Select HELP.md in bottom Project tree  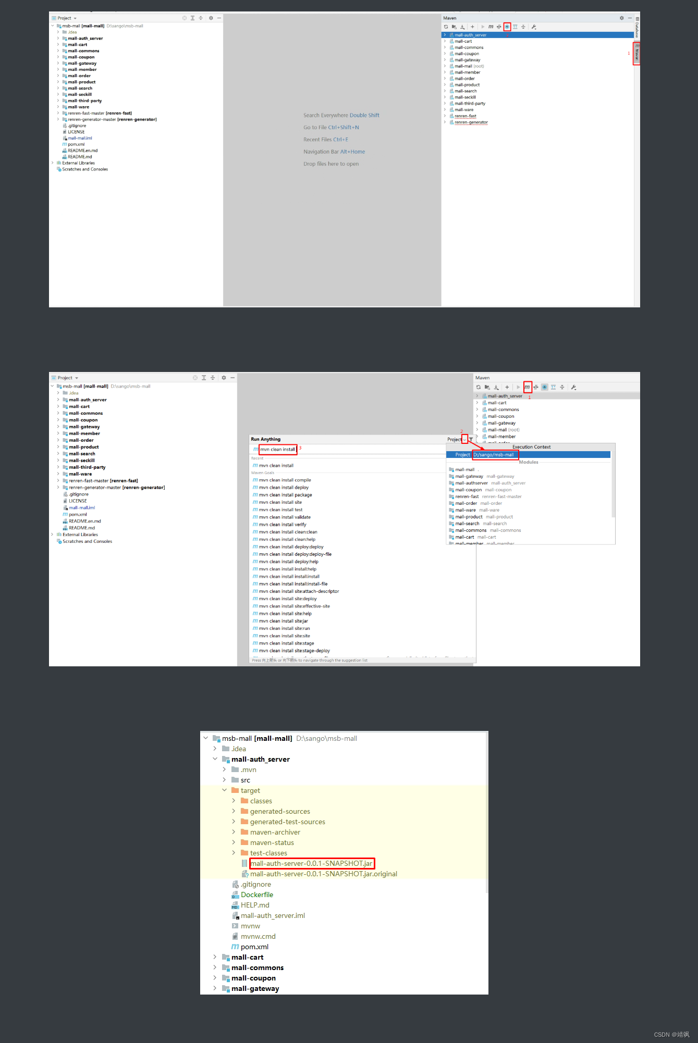251,905
